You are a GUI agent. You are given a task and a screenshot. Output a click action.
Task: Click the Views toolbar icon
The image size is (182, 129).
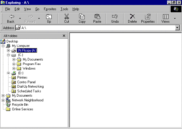(165, 17)
